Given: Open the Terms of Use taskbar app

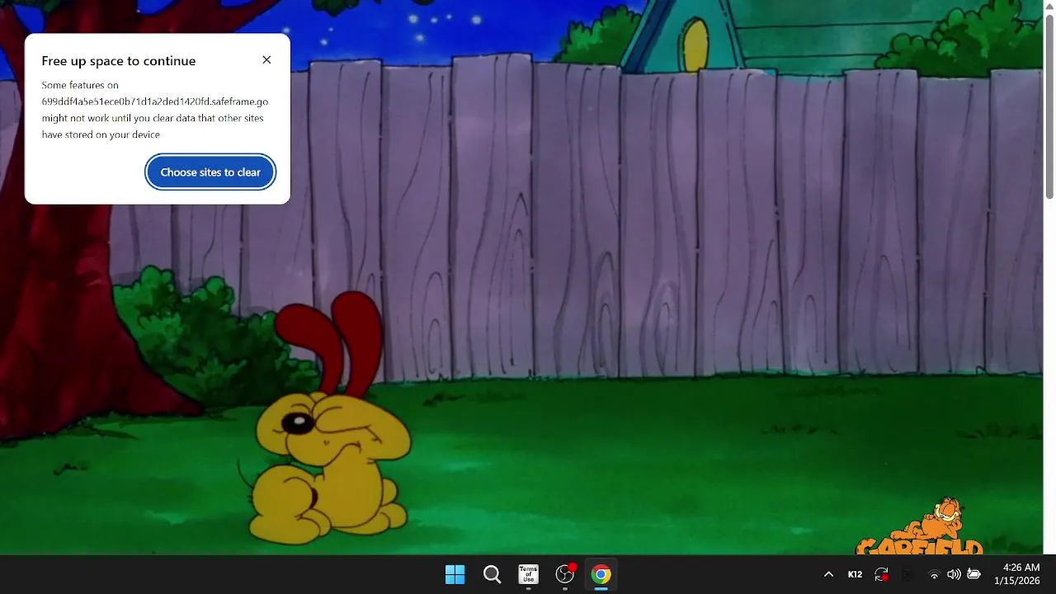Looking at the screenshot, I should (528, 574).
